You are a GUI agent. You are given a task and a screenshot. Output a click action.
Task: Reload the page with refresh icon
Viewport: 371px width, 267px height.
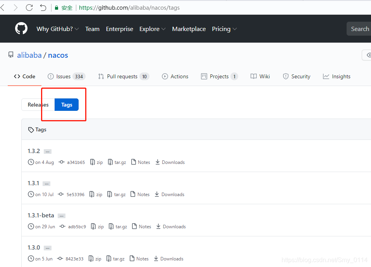tap(29, 8)
